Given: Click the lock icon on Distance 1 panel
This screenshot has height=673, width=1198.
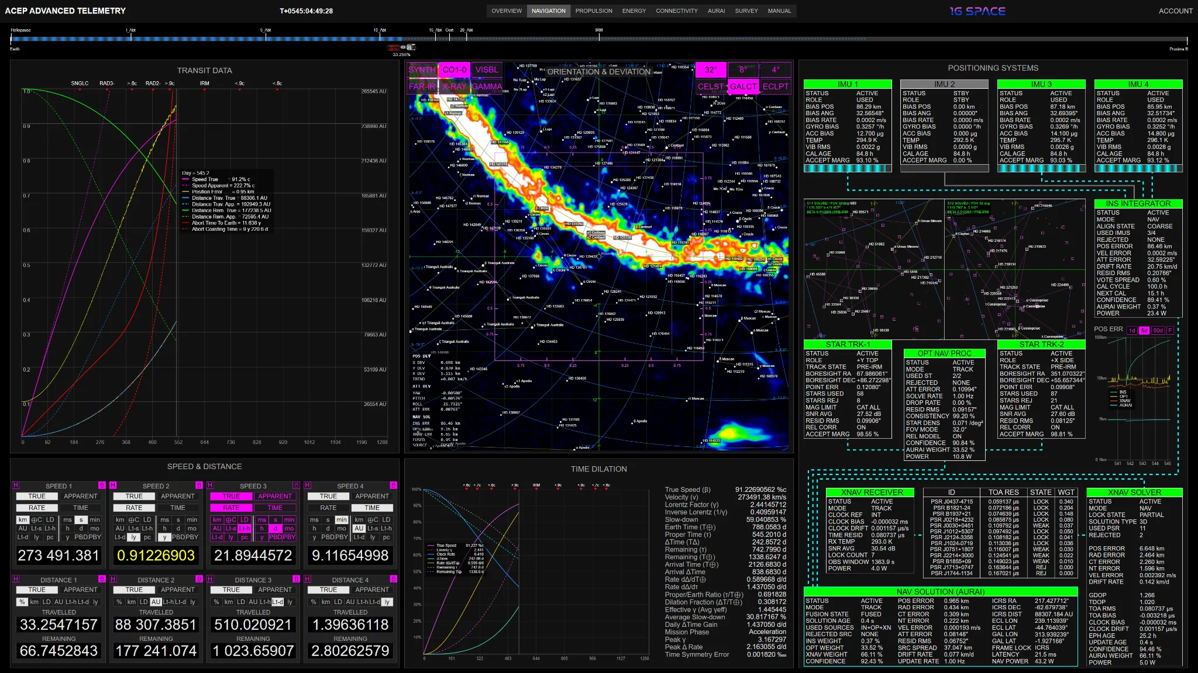Looking at the screenshot, I should point(102,579).
